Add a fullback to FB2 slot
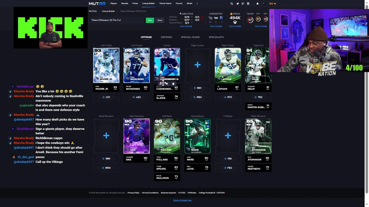 click(228, 168)
